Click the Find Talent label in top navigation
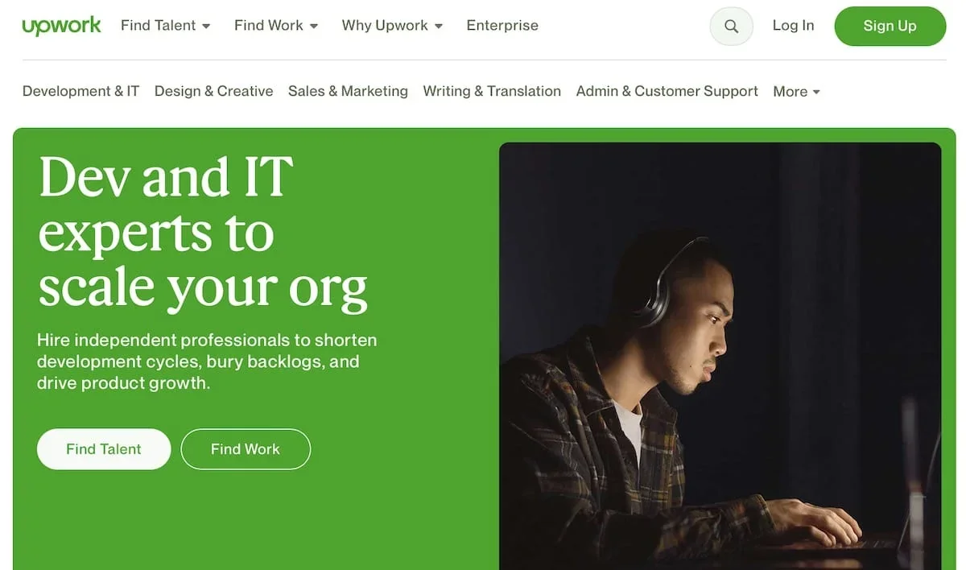This screenshot has width=966, height=570. [x=158, y=26]
